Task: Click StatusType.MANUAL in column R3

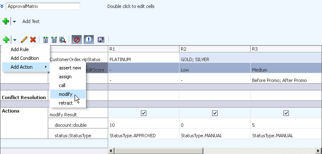Action: (x=286, y=133)
